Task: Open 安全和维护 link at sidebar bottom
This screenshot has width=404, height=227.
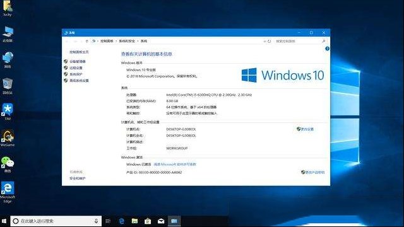Action: (77, 178)
